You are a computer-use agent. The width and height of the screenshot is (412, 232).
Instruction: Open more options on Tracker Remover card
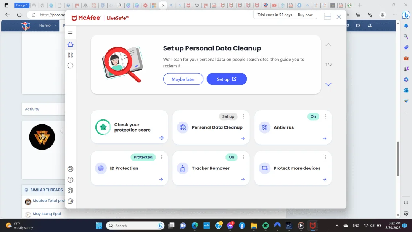(x=243, y=157)
